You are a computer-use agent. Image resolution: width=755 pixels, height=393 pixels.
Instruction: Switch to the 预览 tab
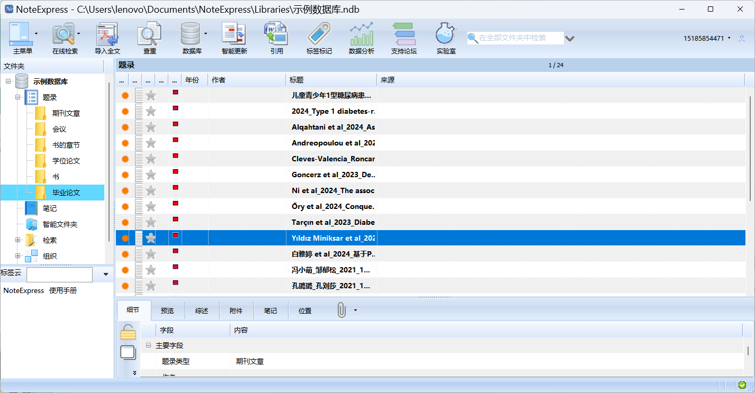(167, 310)
